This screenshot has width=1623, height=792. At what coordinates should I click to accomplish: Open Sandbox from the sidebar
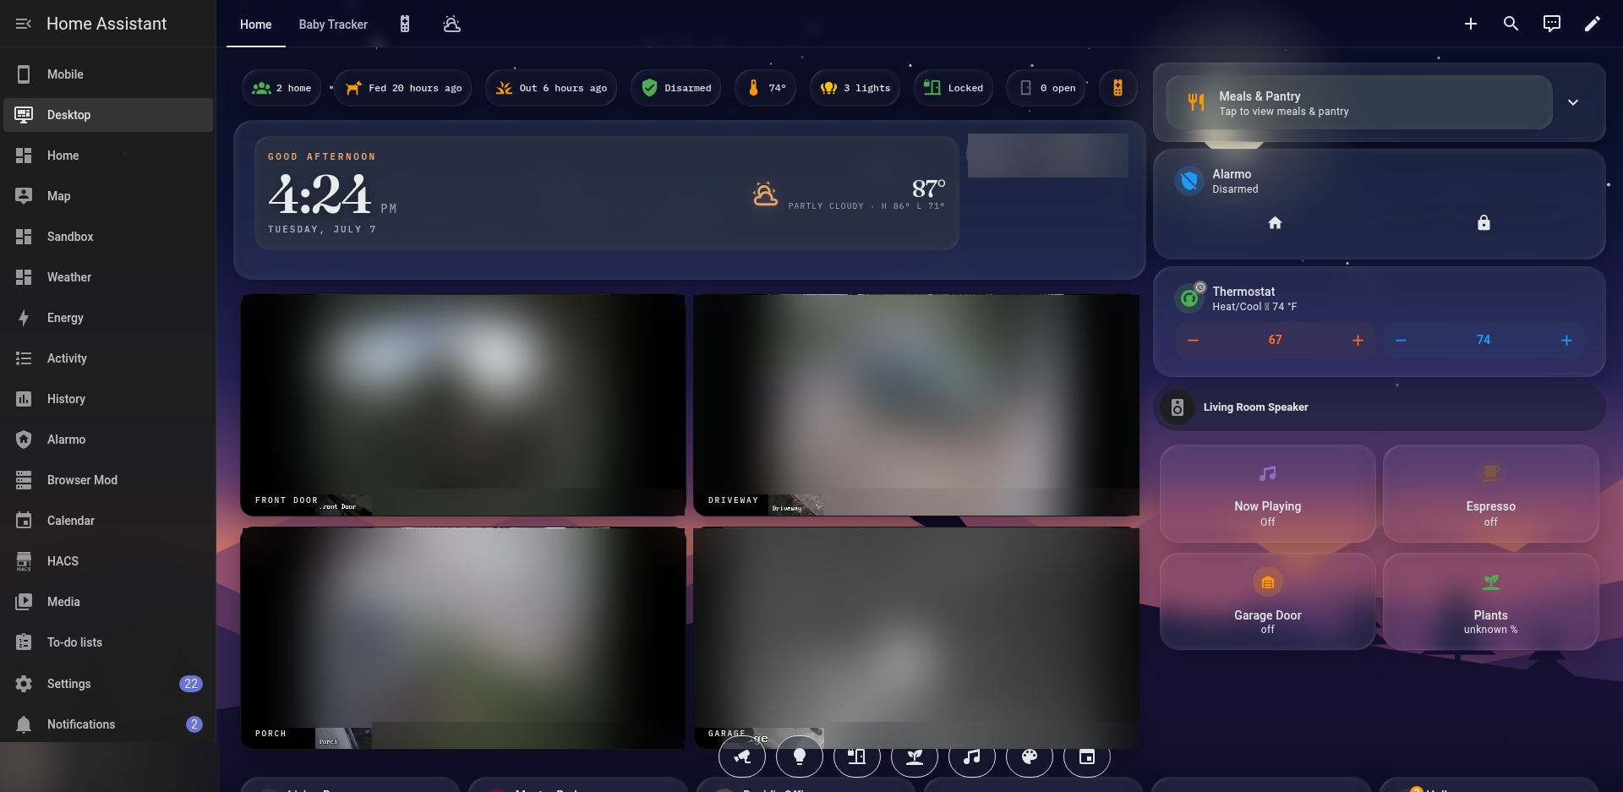pos(108,237)
